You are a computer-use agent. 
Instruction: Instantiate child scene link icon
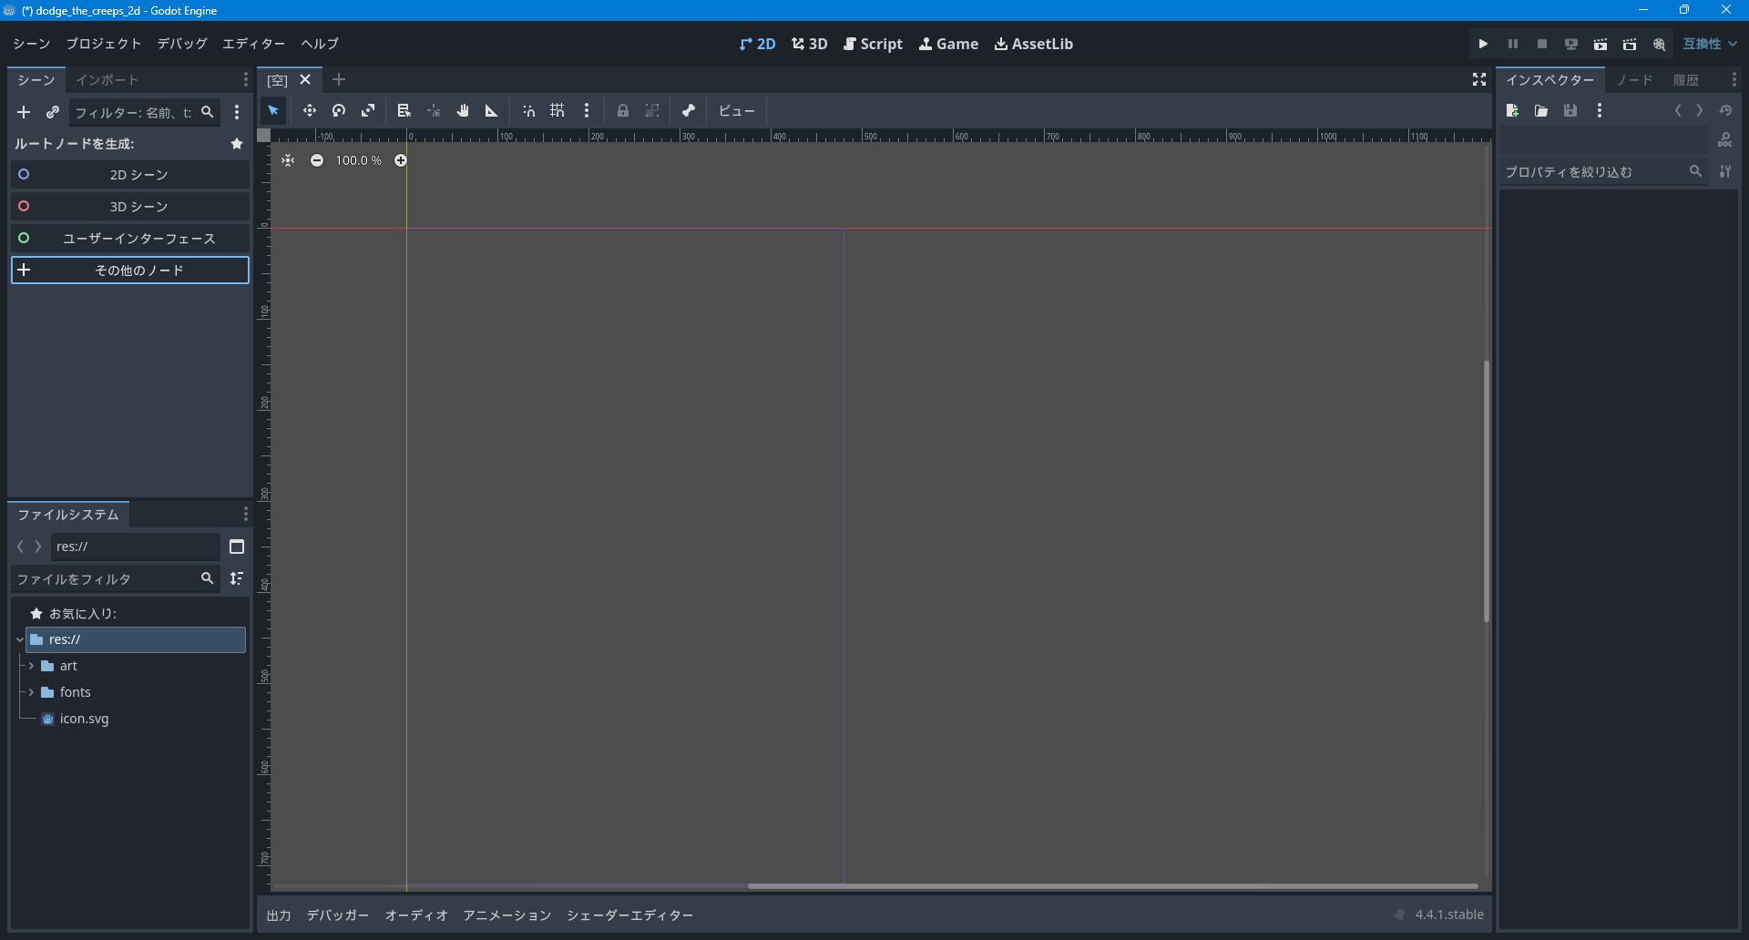[x=53, y=112]
